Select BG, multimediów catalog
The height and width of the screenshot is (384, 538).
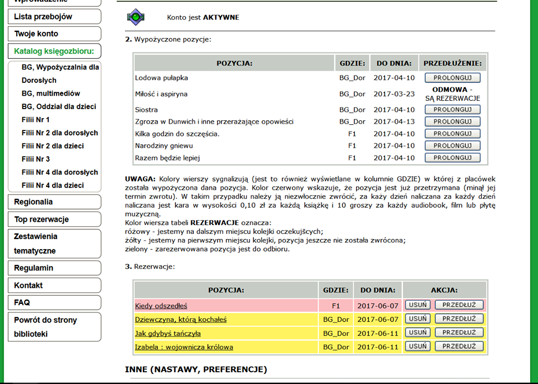(x=51, y=93)
